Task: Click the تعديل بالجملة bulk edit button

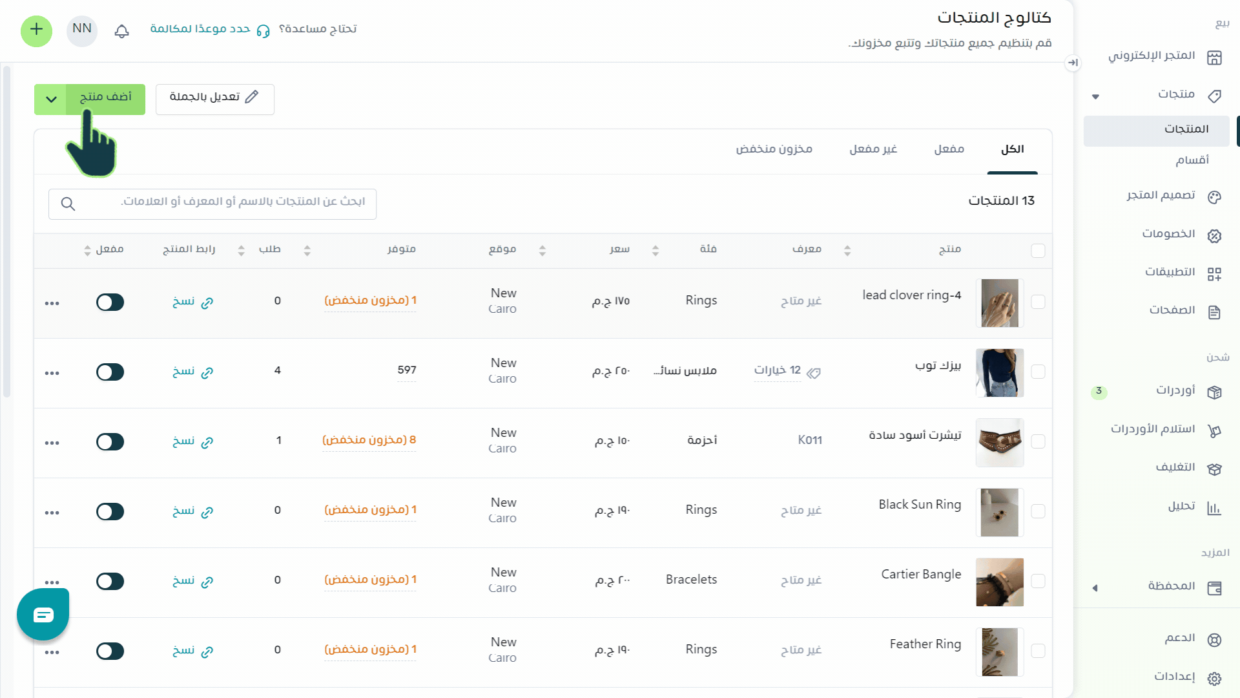Action: (214, 100)
